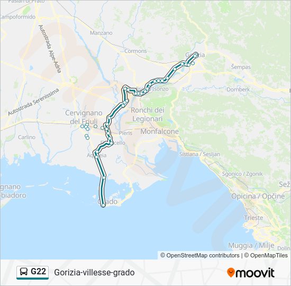The image size is (291, 286).
Task: Click the Trieste city label
Action: point(253,218)
